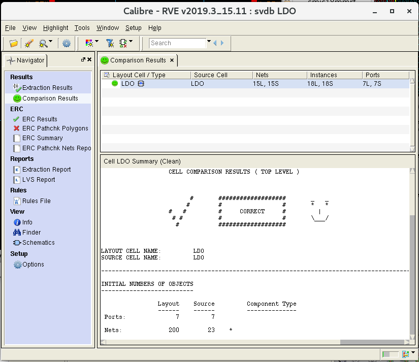The height and width of the screenshot is (362, 419).
Task: Click the clear highlights eraser icon
Action: tap(29, 43)
